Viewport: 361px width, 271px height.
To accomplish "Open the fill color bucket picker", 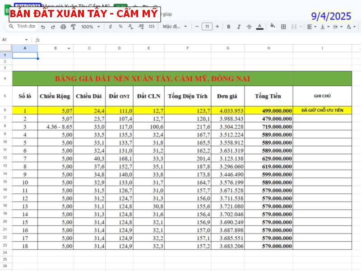I will coord(273,26).
